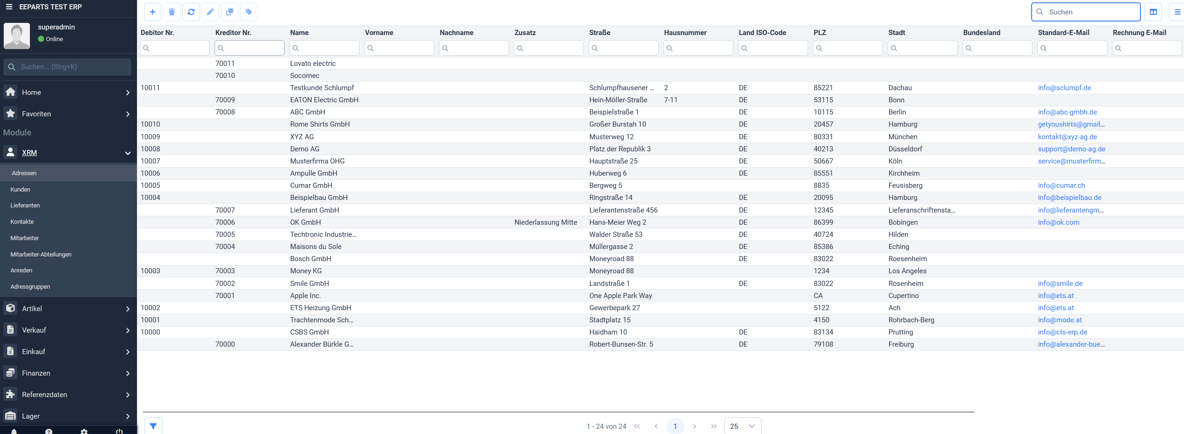Viewport: 1184px width, 434px height.
Task: Open the column chooser icon
Action: (x=1153, y=12)
